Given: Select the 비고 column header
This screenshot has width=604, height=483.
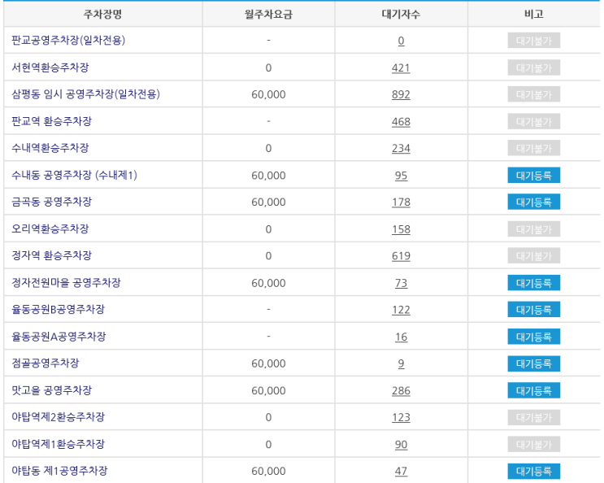Looking at the screenshot, I should click(534, 15).
